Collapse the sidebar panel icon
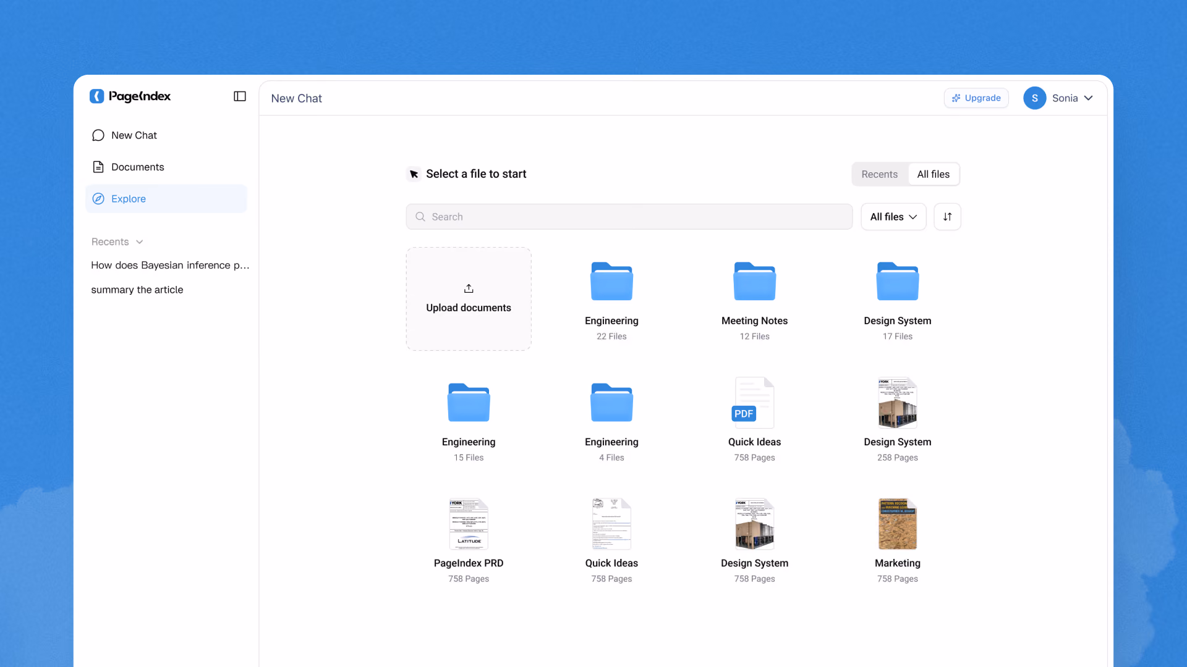 (240, 96)
